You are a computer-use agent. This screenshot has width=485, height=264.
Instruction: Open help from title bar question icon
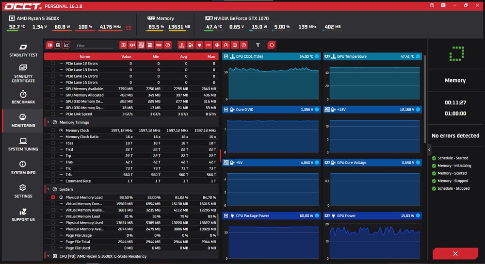432,5
